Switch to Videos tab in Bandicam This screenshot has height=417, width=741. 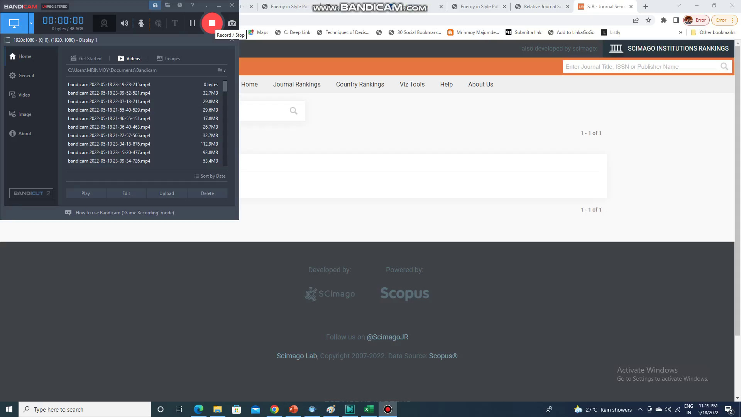pyautogui.click(x=129, y=58)
